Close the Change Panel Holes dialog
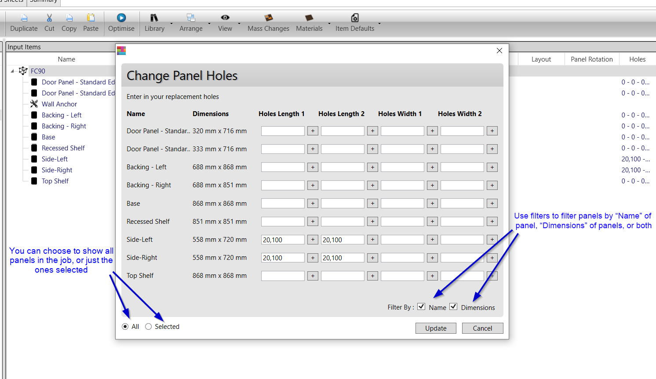 [499, 51]
